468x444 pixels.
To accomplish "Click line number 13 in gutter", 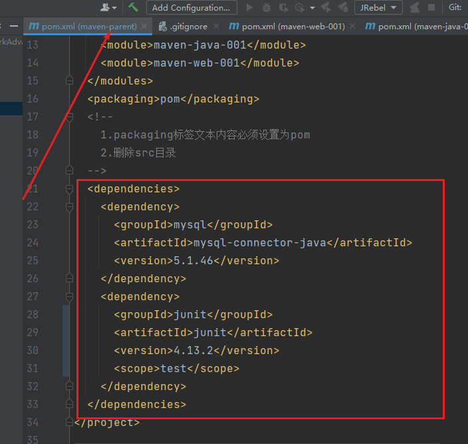I will pyautogui.click(x=33, y=45).
